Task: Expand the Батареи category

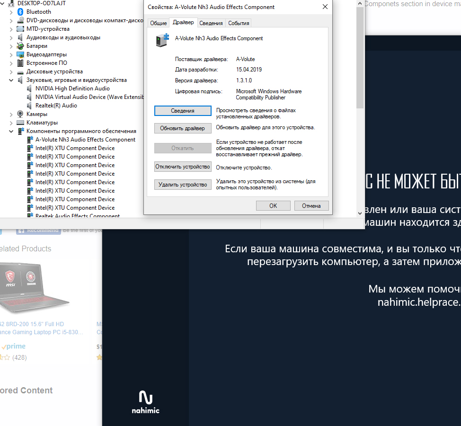Action: point(11,46)
